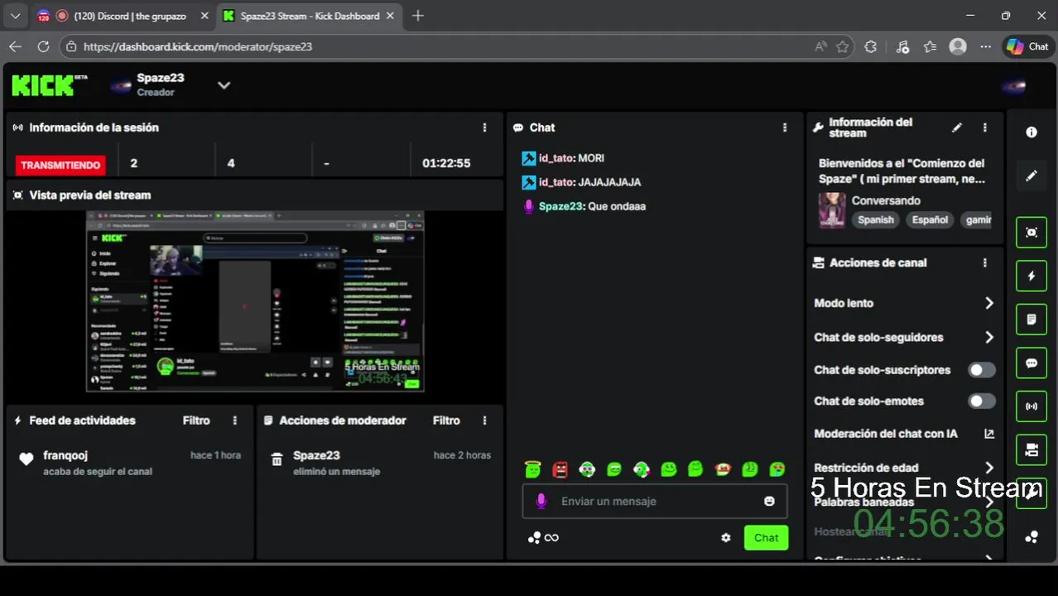Click franqooj in activity feed
This screenshot has height=596, width=1058.
pyautogui.click(x=65, y=455)
